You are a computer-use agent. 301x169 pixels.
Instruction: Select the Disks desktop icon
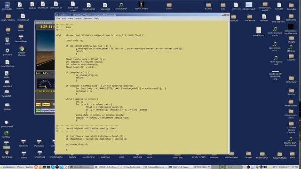tap(7, 75)
